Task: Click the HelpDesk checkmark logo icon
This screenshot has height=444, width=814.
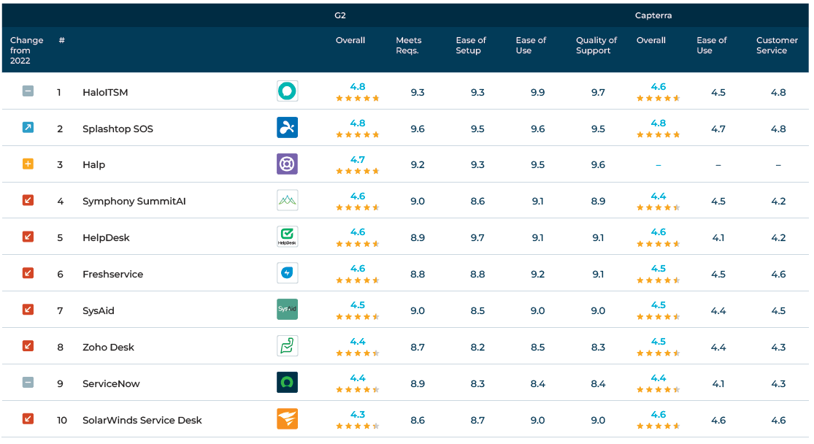Action: click(287, 237)
